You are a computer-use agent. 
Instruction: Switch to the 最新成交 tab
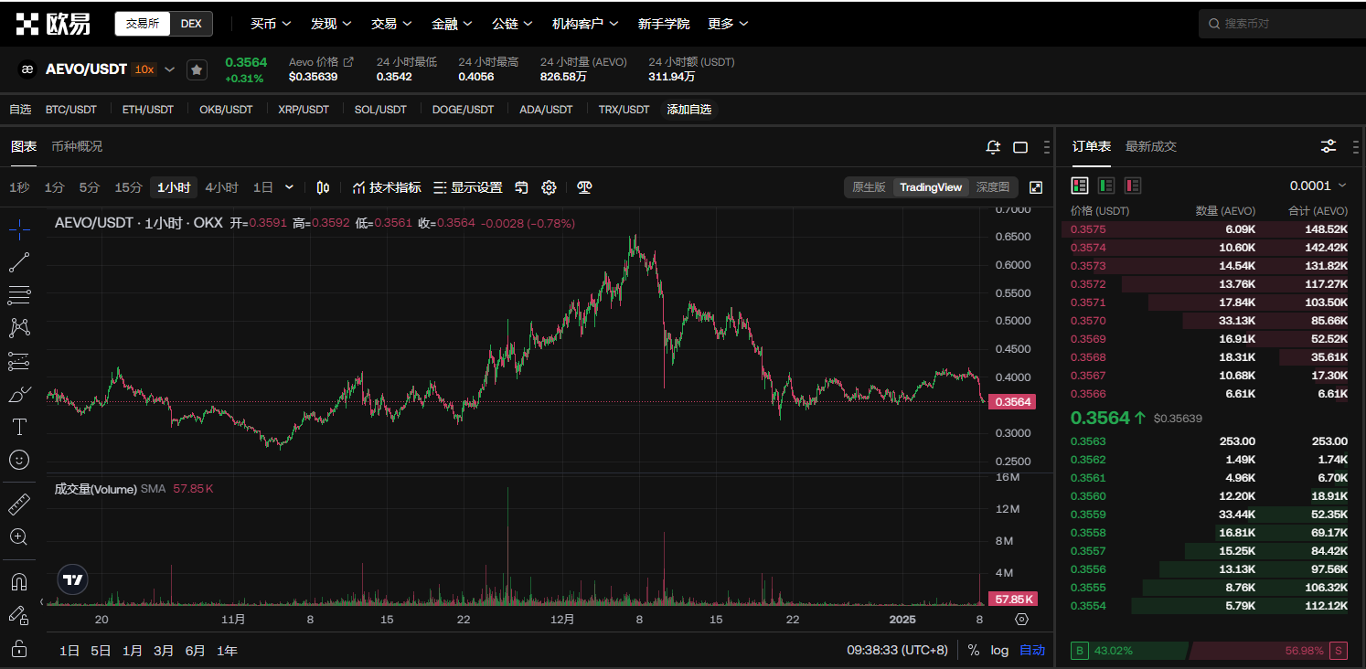[1150, 146]
